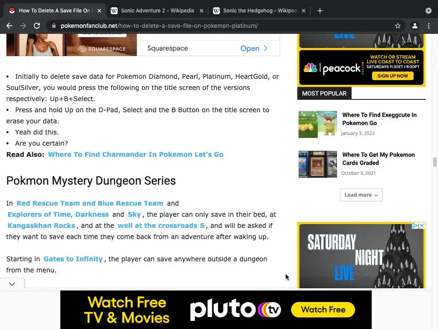Select the How To Delete A Save File tab

coord(54,11)
